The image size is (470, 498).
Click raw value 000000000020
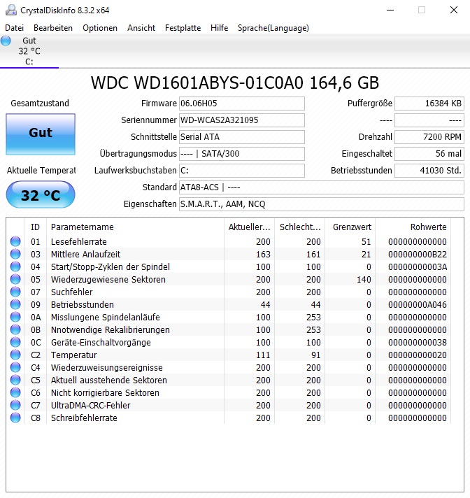[418, 355]
